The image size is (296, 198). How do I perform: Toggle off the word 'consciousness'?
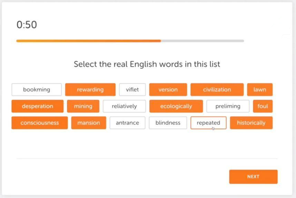pos(39,123)
